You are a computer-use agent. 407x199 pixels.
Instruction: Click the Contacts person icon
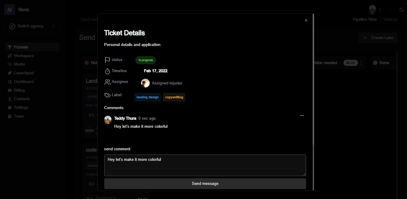tap(10, 99)
